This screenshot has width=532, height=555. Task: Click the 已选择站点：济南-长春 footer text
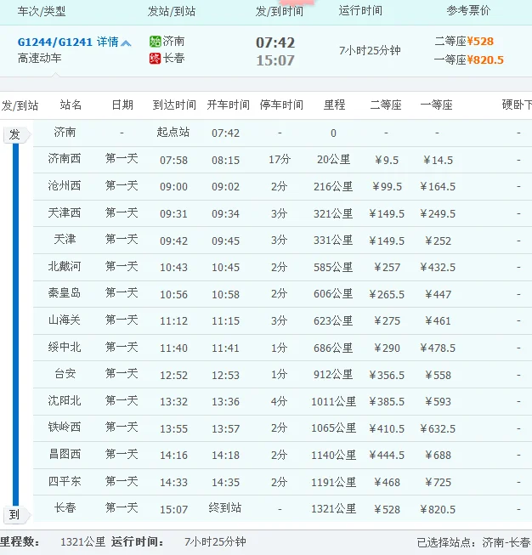473,542
